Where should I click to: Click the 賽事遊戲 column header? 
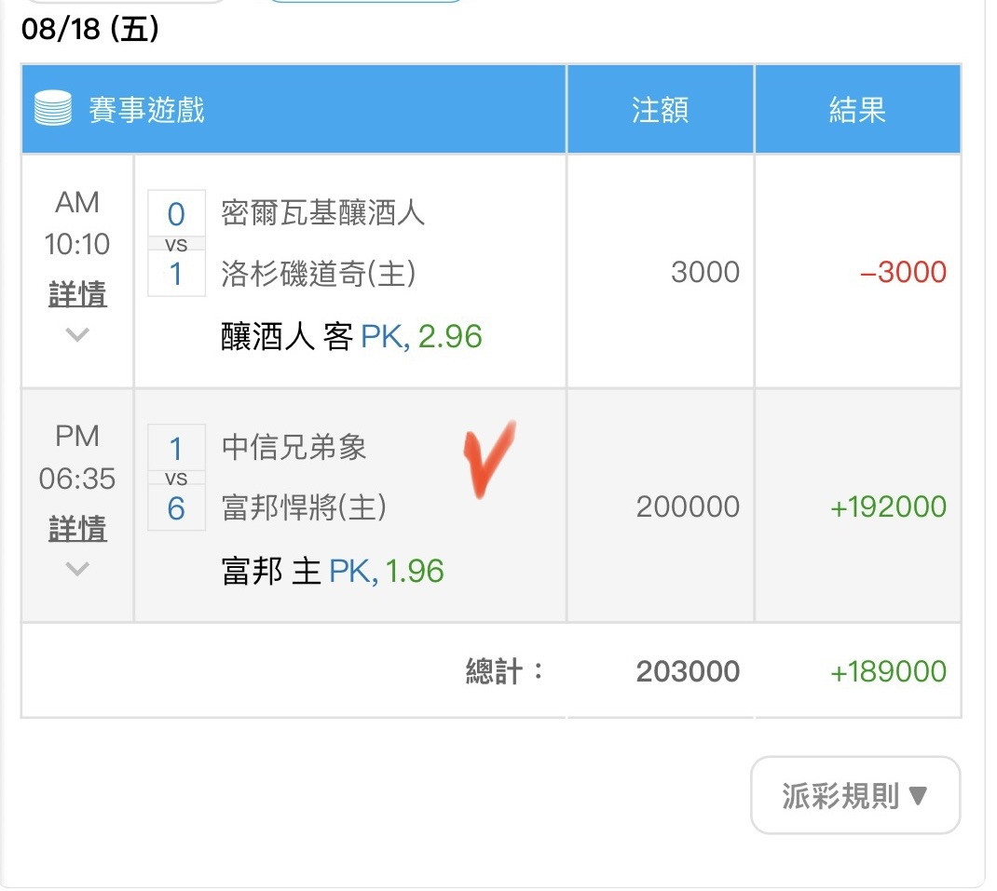(146, 109)
